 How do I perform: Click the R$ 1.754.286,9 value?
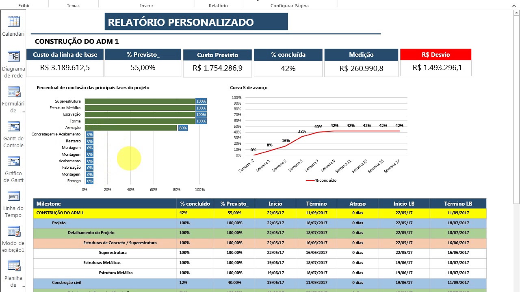pos(218,68)
